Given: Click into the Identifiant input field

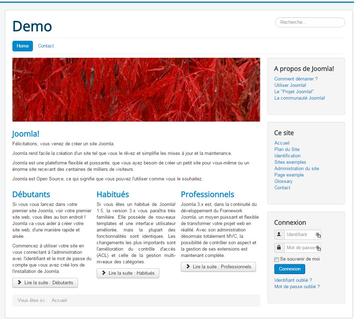Looking at the screenshot, I should tap(303, 234).
